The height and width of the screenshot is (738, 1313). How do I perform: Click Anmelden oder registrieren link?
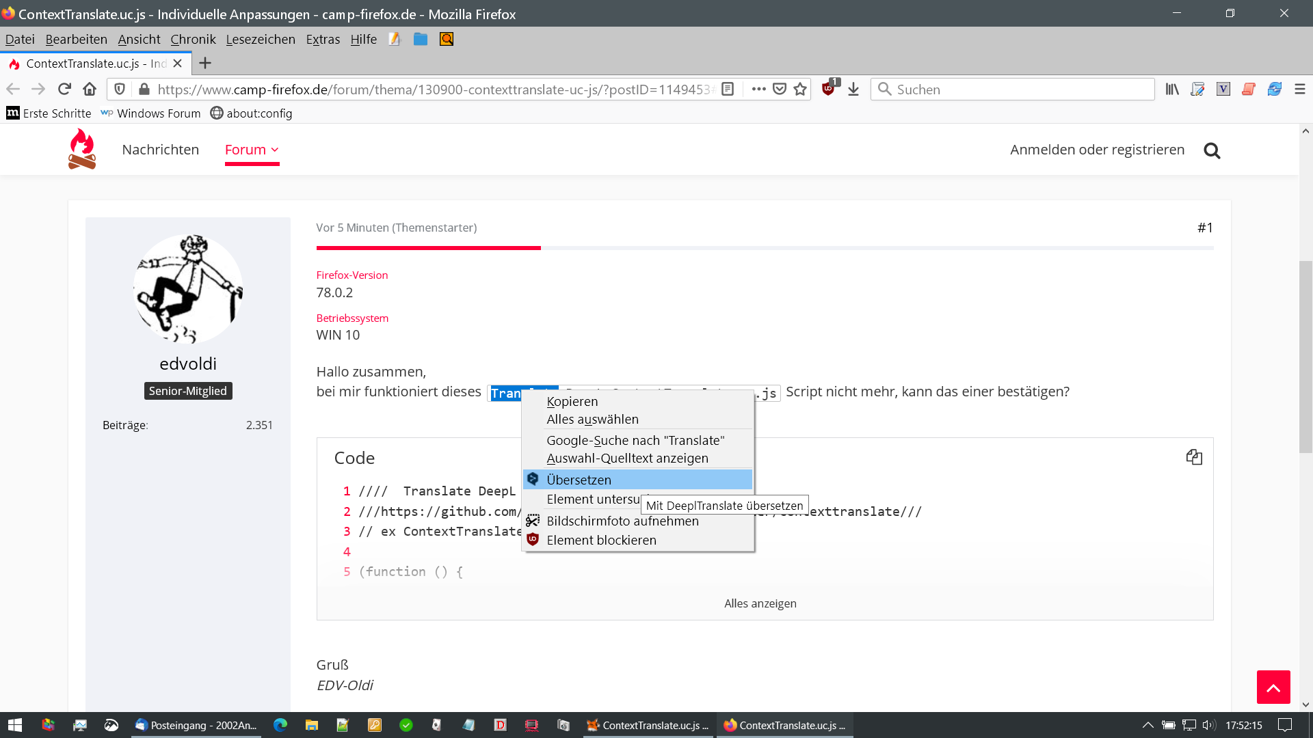pos(1097,150)
